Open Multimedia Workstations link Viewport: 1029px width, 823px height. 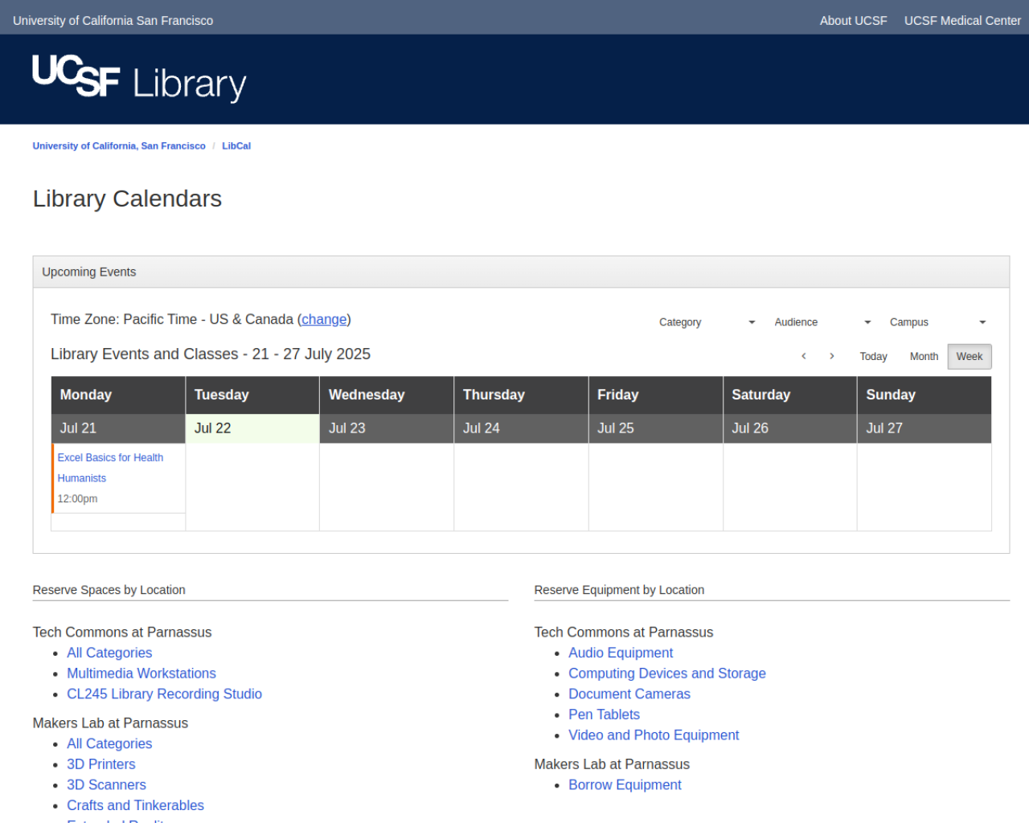pyautogui.click(x=141, y=674)
